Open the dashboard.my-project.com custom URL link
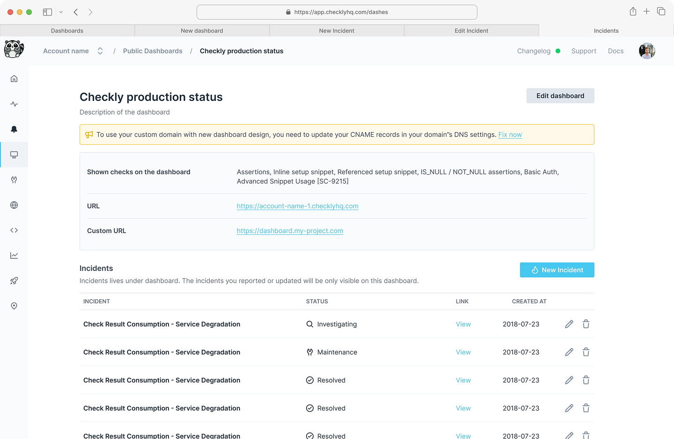 tap(290, 231)
